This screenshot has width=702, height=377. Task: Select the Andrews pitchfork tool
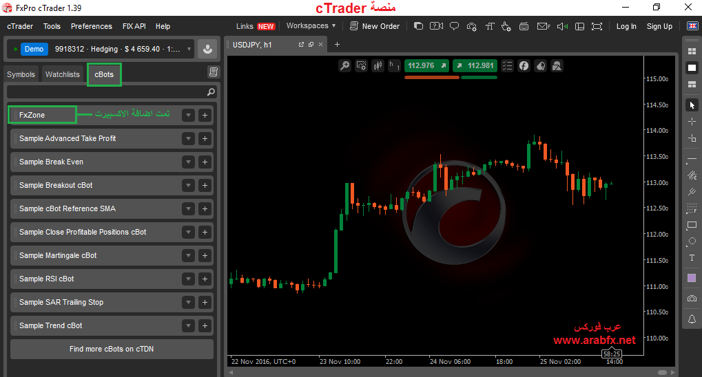click(x=692, y=191)
